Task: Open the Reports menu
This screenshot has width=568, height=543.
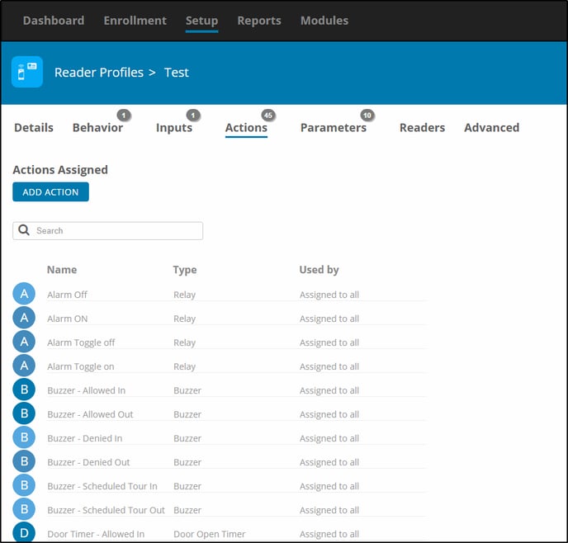Action: click(x=259, y=21)
